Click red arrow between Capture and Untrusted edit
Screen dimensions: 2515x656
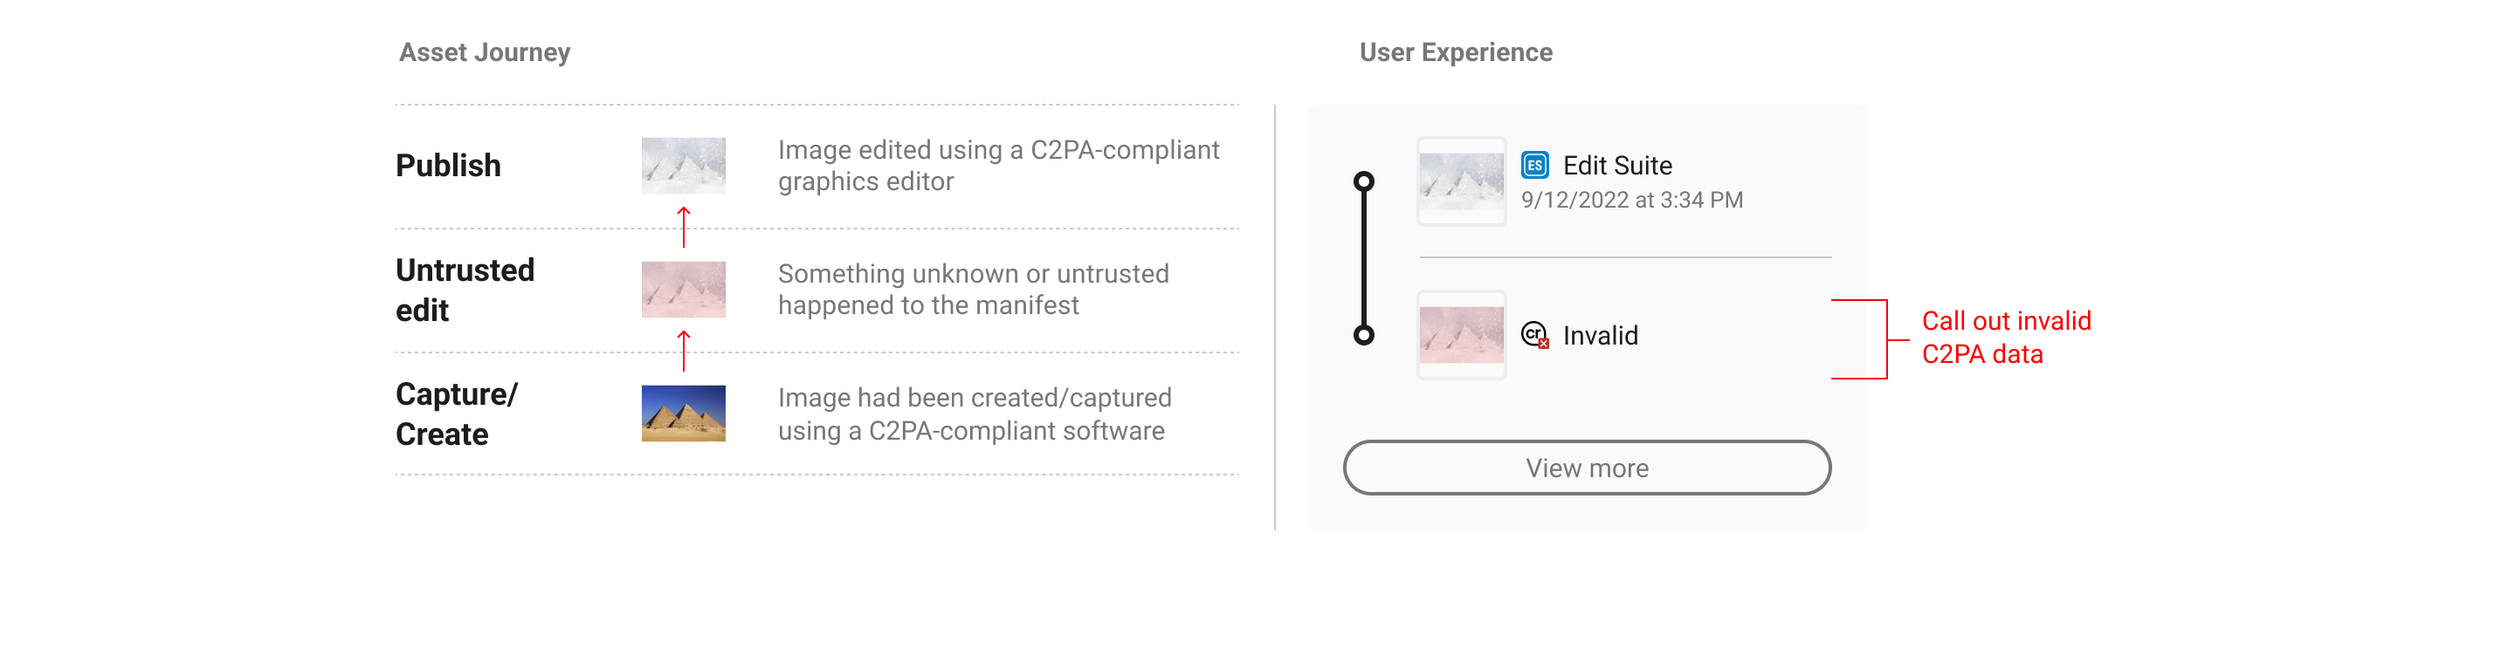click(x=684, y=351)
